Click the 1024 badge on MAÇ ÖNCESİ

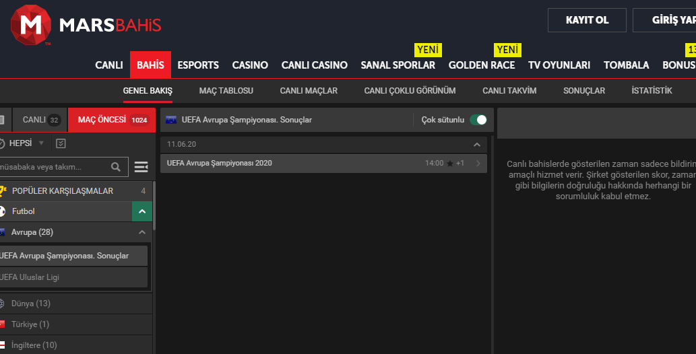tap(139, 120)
